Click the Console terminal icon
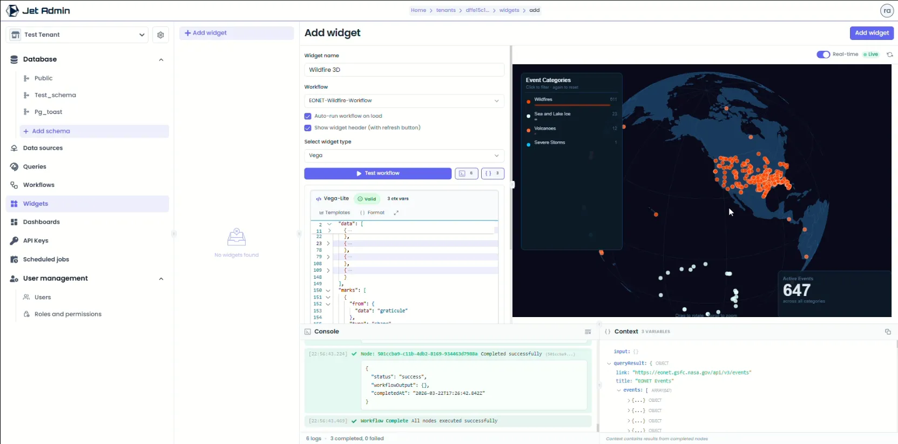 [308, 332]
